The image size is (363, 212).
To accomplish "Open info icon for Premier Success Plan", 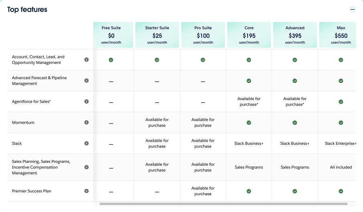I will click(87, 191).
